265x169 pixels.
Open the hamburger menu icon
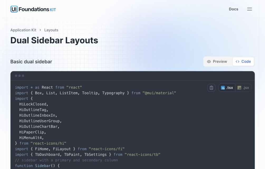click(x=249, y=9)
